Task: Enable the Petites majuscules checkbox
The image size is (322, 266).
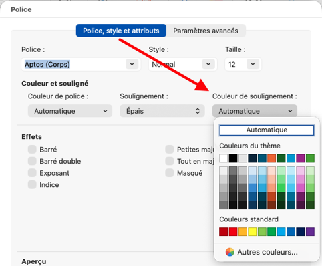Action: coord(170,150)
